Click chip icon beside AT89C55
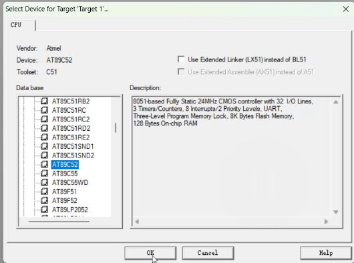This screenshot has height=263, width=354. click(x=44, y=174)
